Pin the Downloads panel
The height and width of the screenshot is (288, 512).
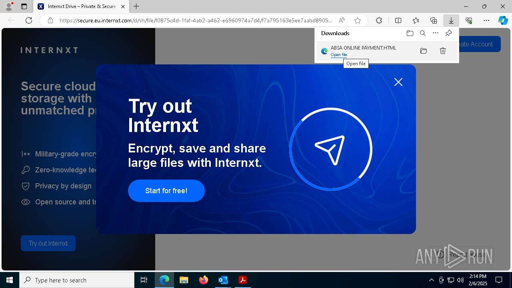[448, 33]
